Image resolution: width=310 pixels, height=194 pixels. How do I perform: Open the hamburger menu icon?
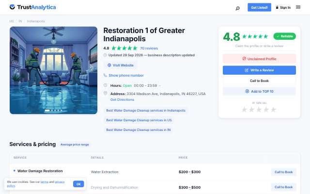(x=298, y=7)
